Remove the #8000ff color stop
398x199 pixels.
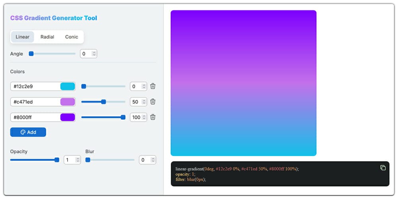pyautogui.click(x=153, y=117)
